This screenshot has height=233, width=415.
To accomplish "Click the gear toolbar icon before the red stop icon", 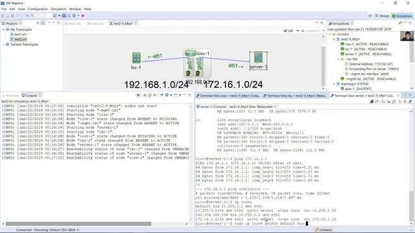I will pyautogui.click(x=74, y=16).
